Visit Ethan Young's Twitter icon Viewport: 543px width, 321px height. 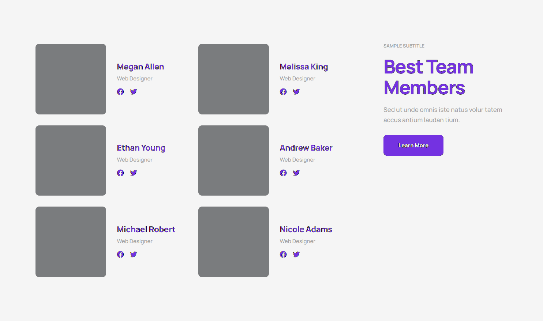tap(134, 173)
